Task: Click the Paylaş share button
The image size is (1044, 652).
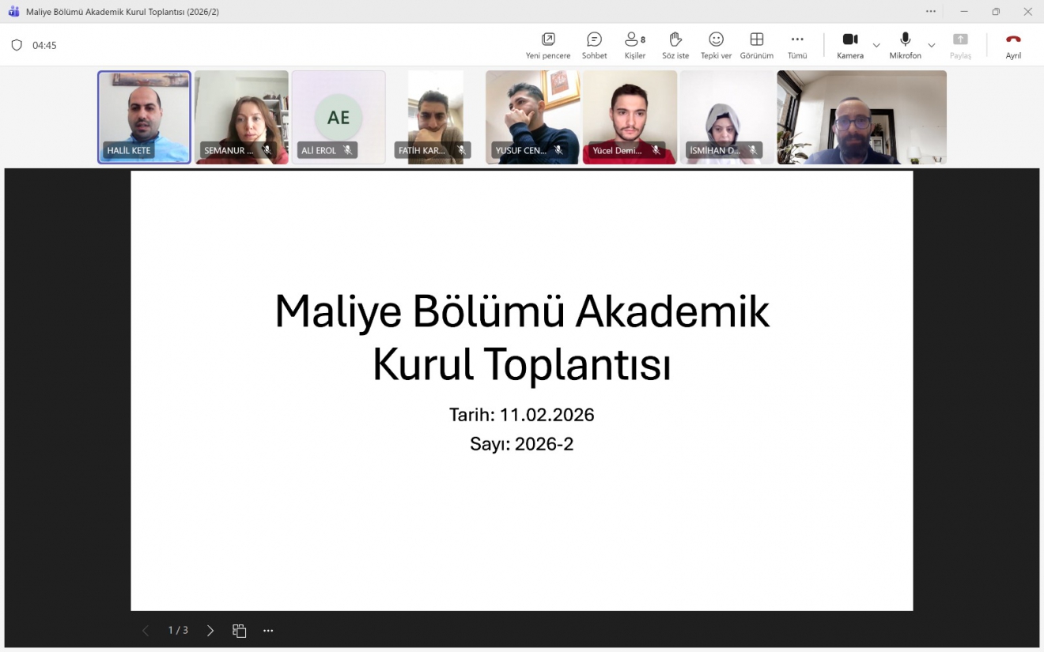Action: (x=960, y=45)
